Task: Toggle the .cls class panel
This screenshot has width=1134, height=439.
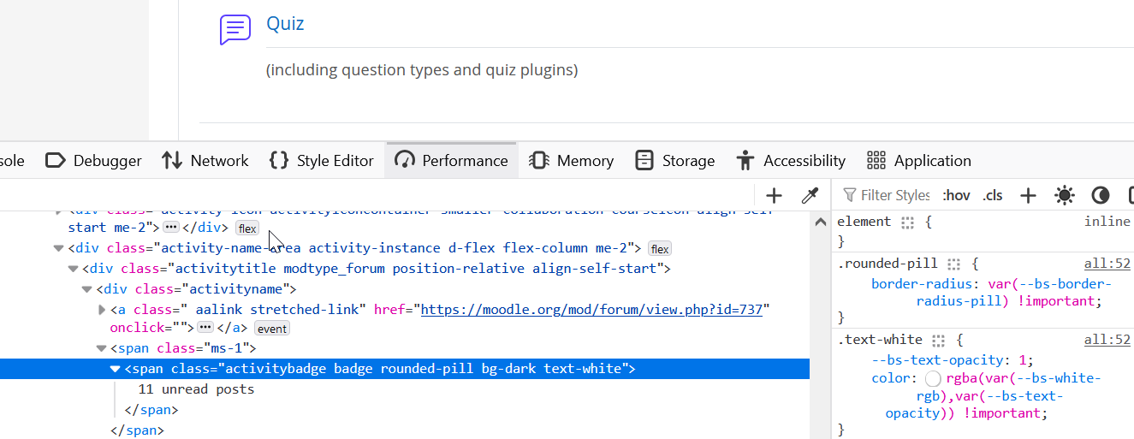Action: click(x=993, y=195)
